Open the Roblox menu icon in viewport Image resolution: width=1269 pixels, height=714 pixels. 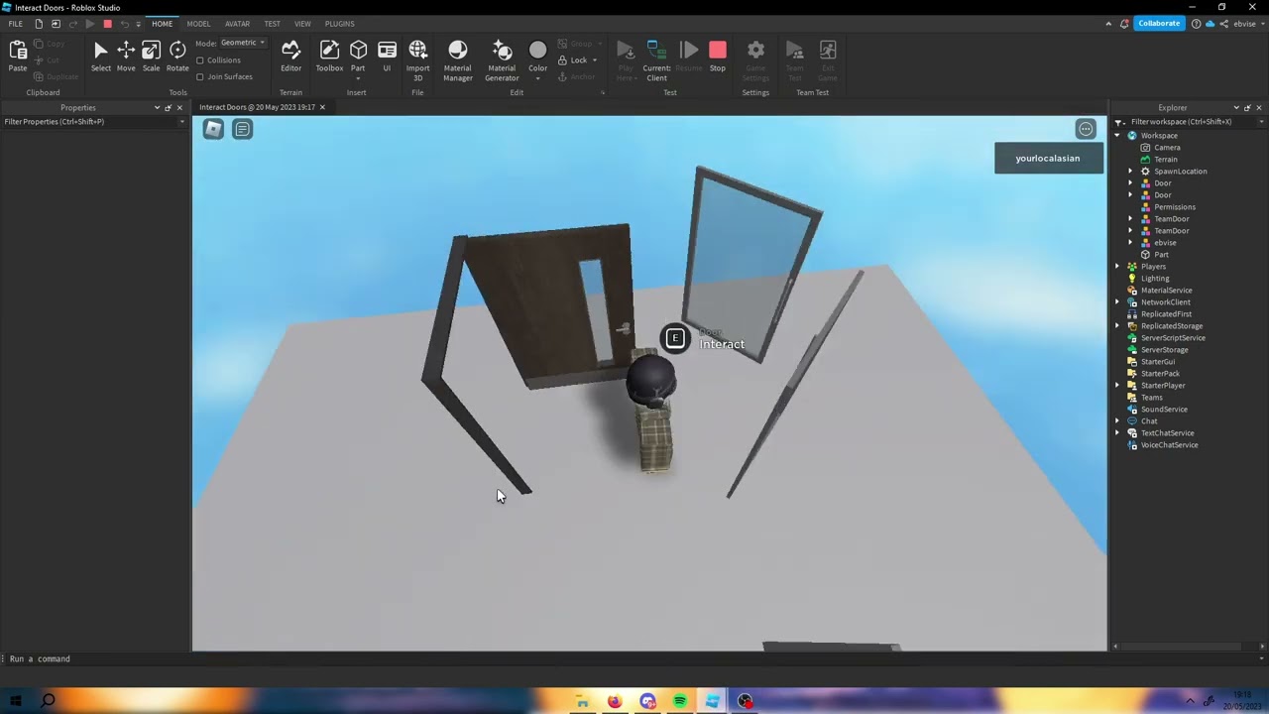tap(213, 129)
